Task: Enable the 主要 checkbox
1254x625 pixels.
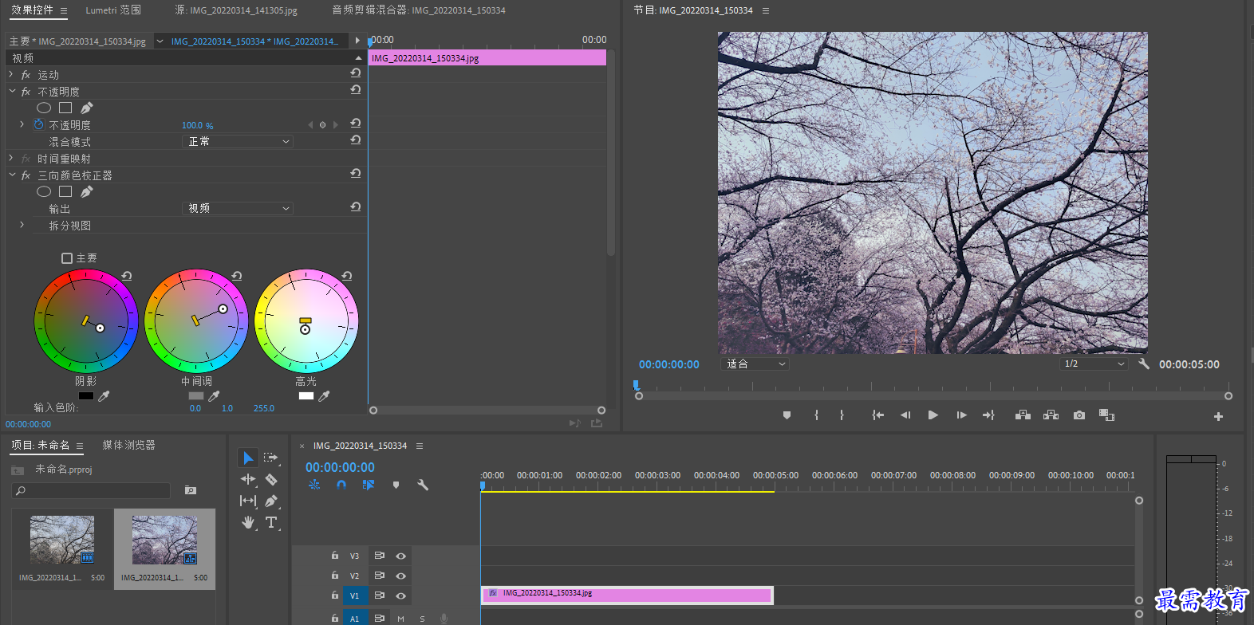Action: (x=67, y=258)
